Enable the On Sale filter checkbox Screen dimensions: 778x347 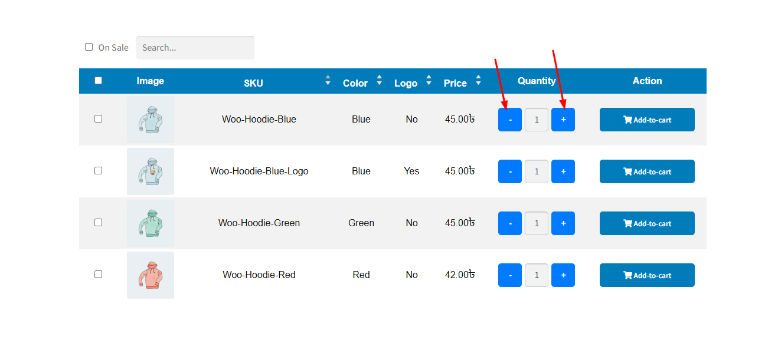89,47
